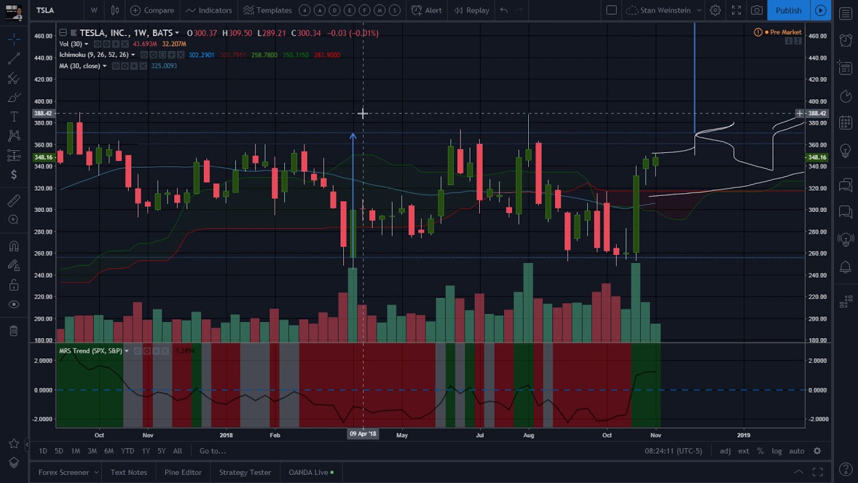
Task: Open chart settings gear in top toolbar
Action: (715, 10)
